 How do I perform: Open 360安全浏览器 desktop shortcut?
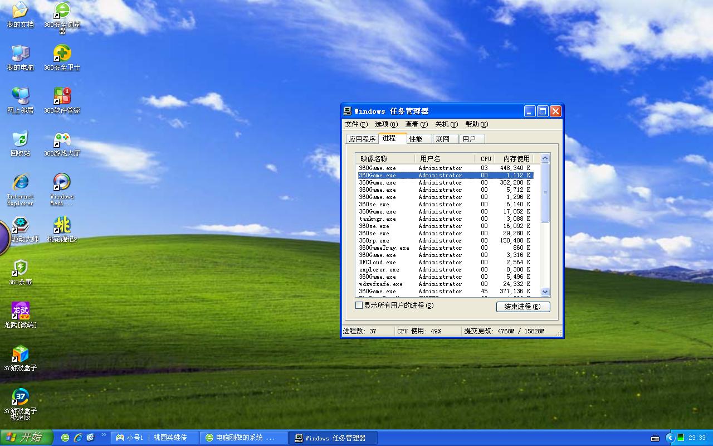tap(62, 18)
